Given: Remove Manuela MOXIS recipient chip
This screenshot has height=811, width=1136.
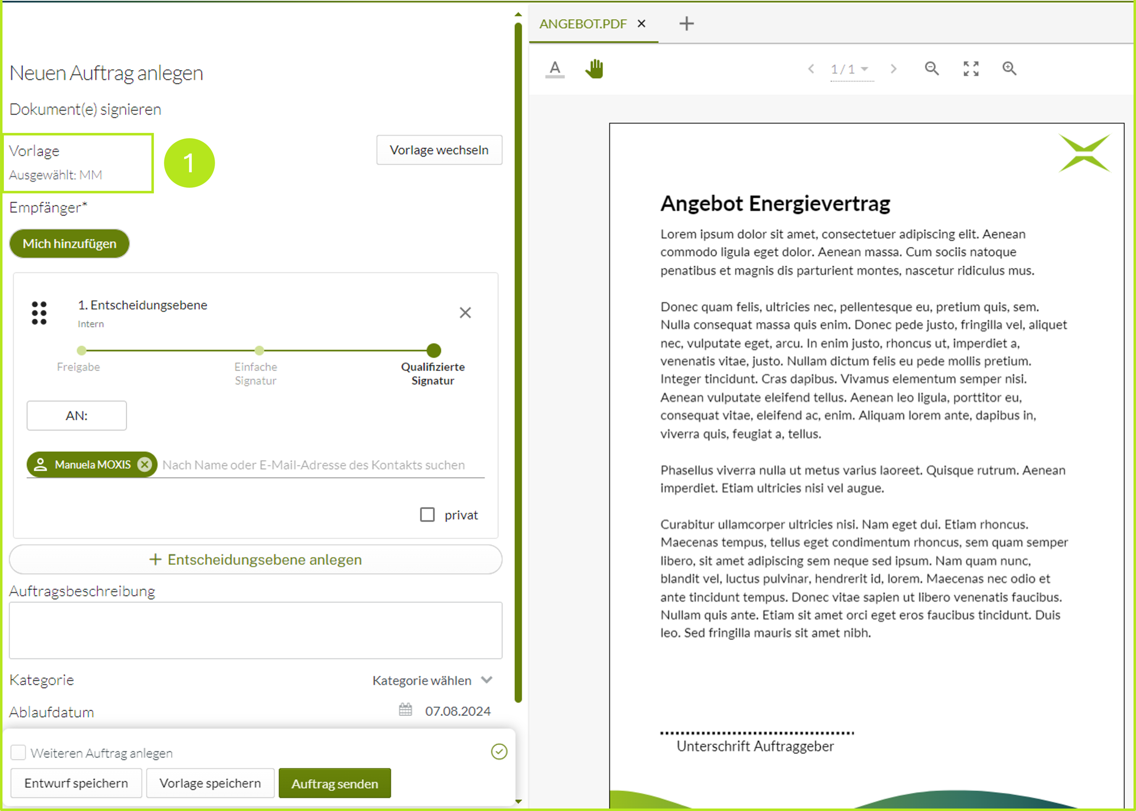Looking at the screenshot, I should (145, 464).
